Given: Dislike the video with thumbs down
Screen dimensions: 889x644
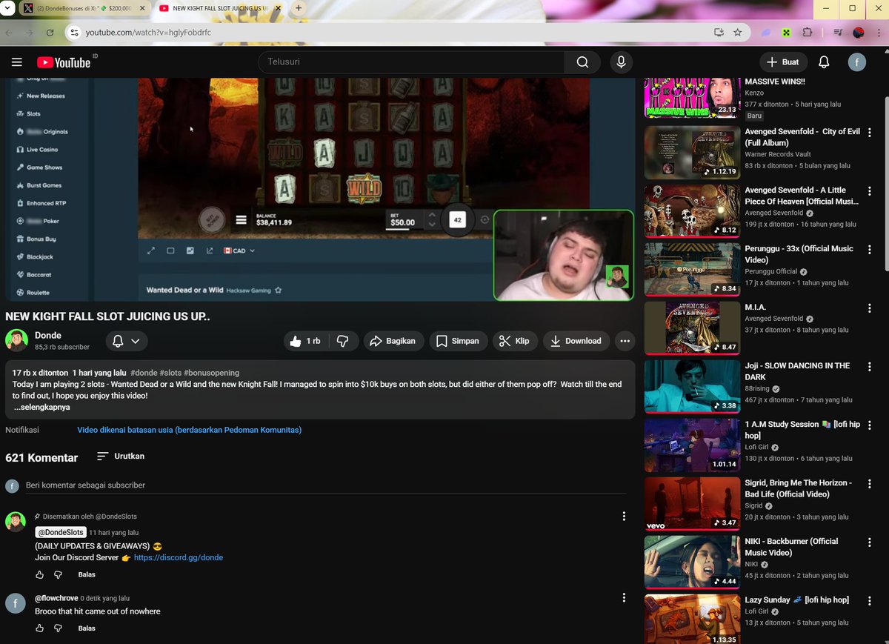Looking at the screenshot, I should coord(342,341).
